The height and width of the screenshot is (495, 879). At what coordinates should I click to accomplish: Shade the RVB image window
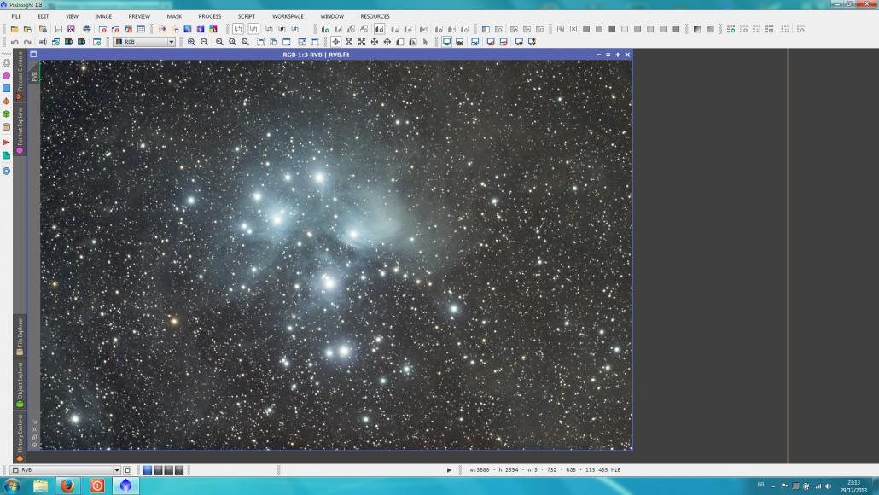pyautogui.click(x=608, y=55)
